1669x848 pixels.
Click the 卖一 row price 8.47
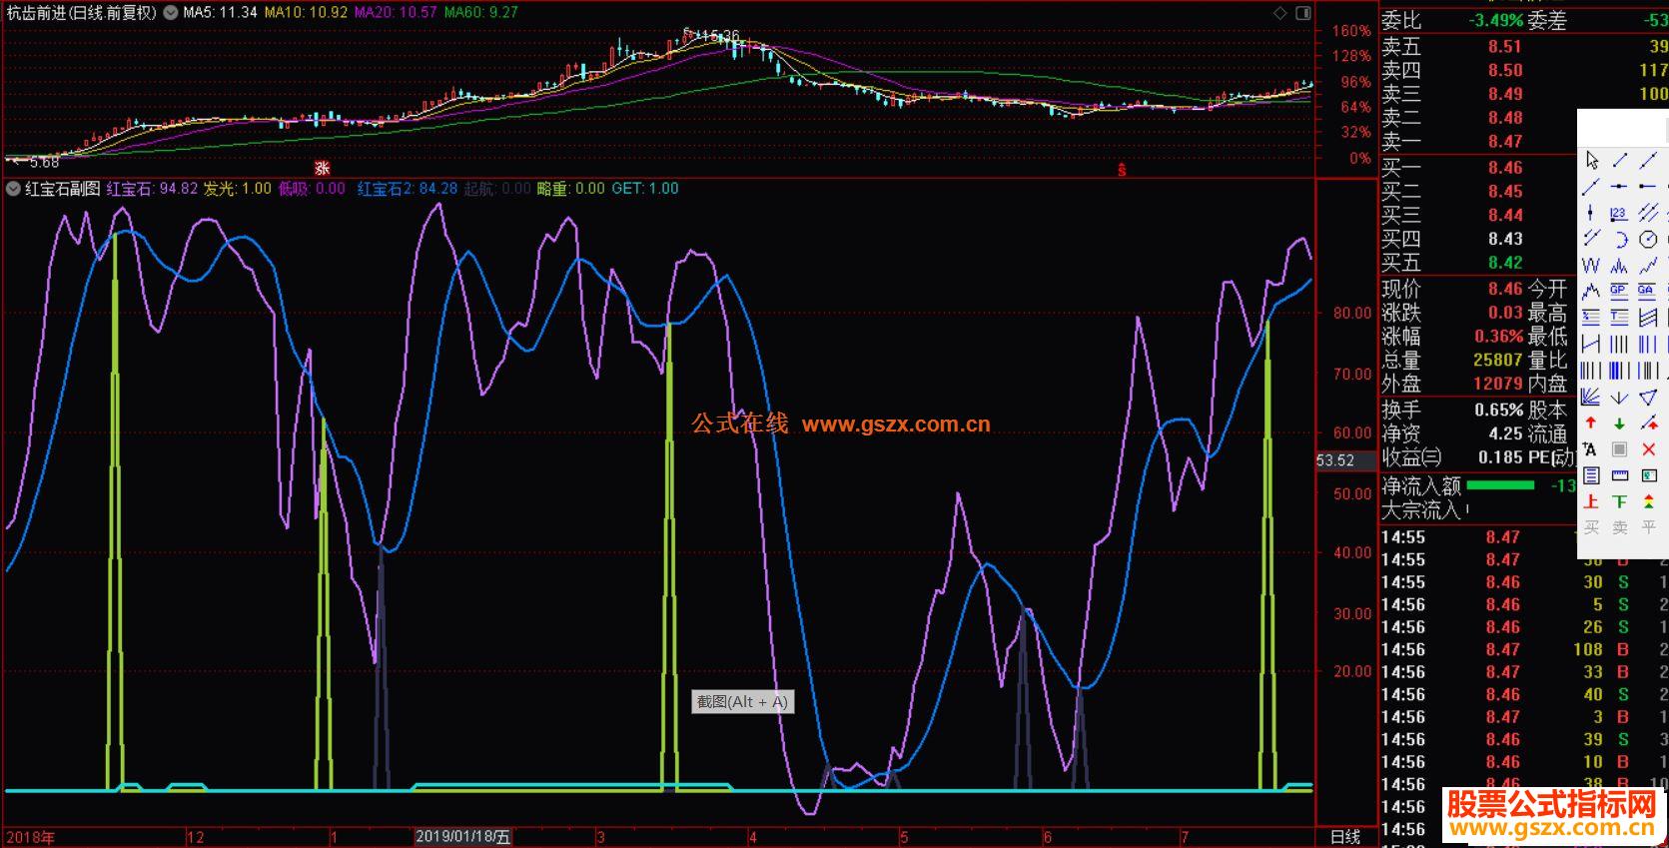1505,141
